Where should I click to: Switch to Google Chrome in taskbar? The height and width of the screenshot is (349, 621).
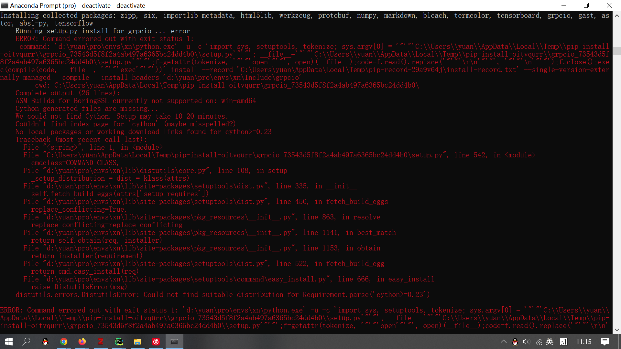(x=64, y=342)
